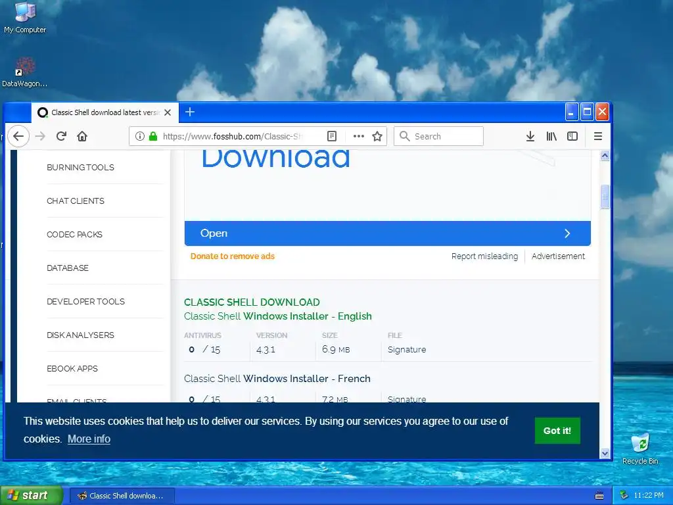Go back using the Firefox back arrow
673x505 pixels.
click(18, 136)
